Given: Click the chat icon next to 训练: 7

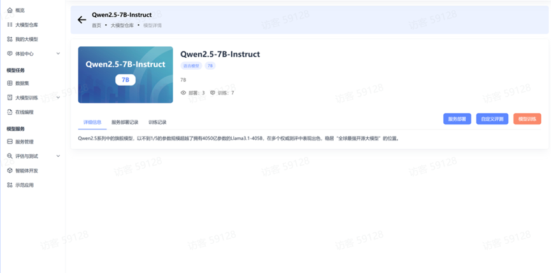Looking at the screenshot, I should (x=212, y=93).
